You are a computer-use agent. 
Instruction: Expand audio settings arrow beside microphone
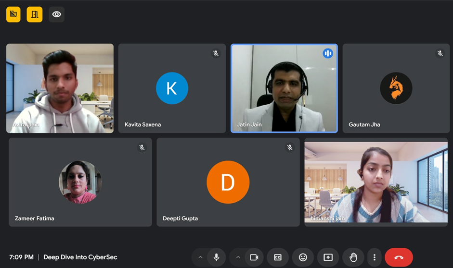coord(200,257)
